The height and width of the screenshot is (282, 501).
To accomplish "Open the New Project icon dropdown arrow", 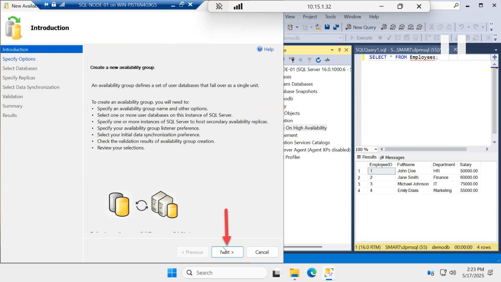I will (x=297, y=27).
